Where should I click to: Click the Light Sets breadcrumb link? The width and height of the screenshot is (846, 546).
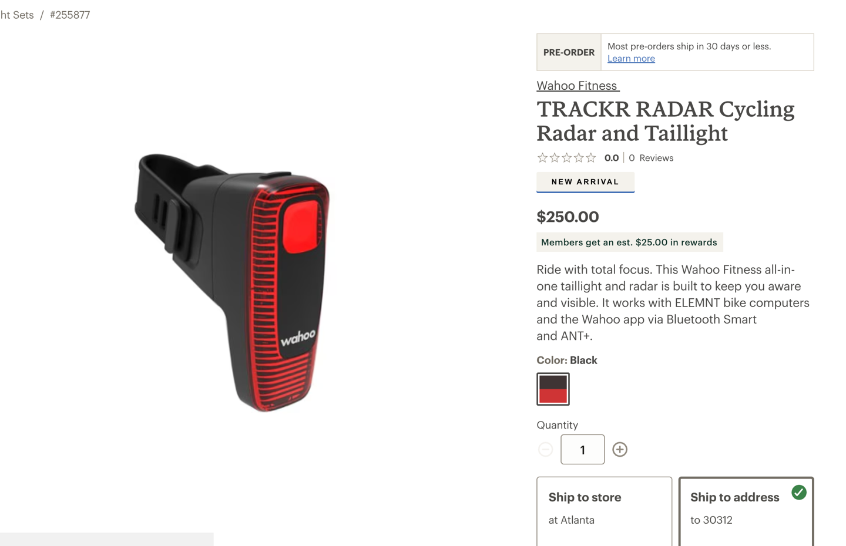pos(17,15)
